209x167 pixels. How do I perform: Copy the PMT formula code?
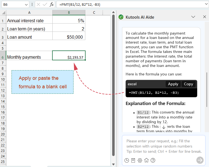188,84
